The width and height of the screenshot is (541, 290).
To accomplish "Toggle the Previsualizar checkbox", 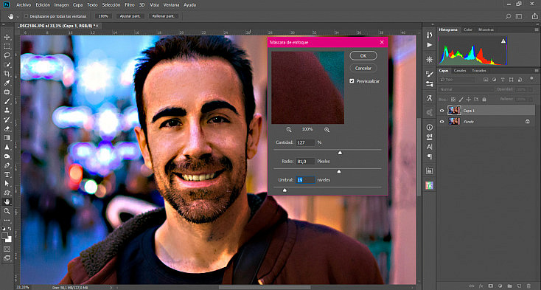I will (352, 81).
